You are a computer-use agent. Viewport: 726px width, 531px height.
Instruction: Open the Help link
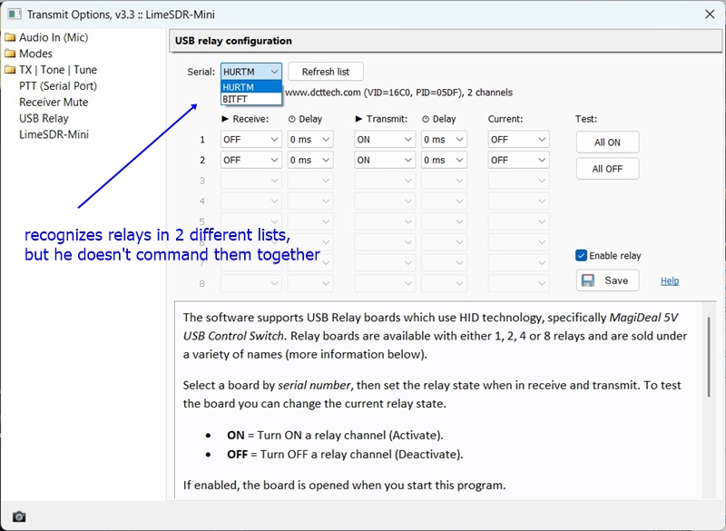[670, 281]
